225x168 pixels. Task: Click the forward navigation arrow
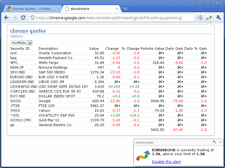point(15,18)
